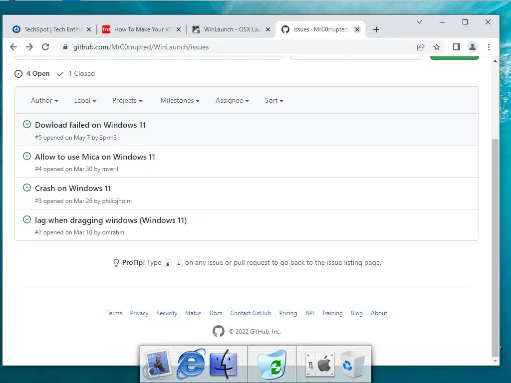Screen dimensions: 511x383
Task: Launch Internet Explorer from the dock
Action: coord(191,364)
